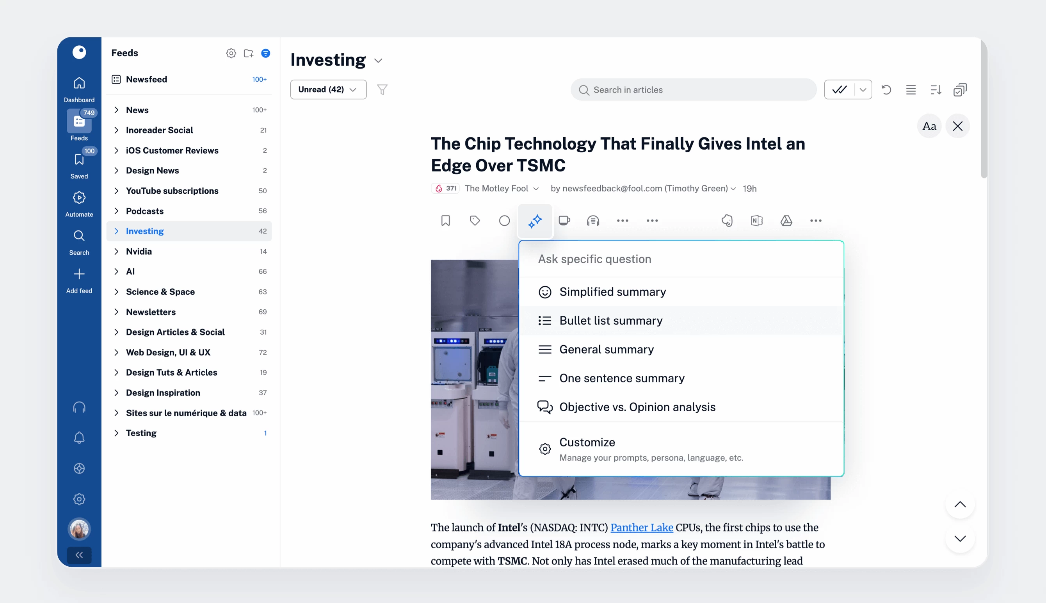The height and width of the screenshot is (603, 1046).
Task: Click the OneNote share icon
Action: [756, 221]
